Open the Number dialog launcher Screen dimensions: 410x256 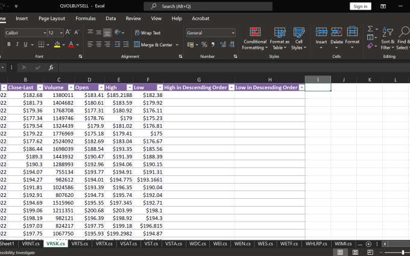(235, 57)
